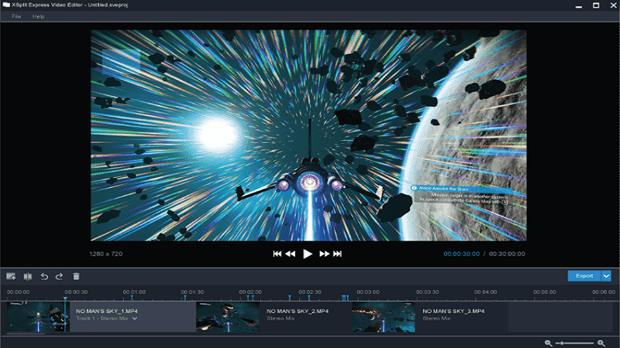Click the add media file icon
This screenshot has height=348, width=620.
pos(11,276)
